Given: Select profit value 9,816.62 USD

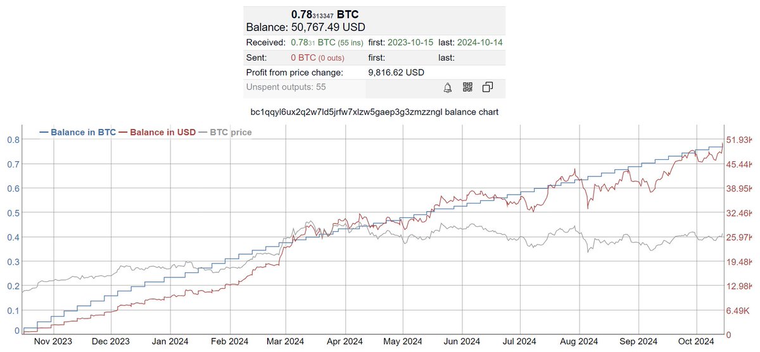Looking at the screenshot, I should (x=396, y=72).
